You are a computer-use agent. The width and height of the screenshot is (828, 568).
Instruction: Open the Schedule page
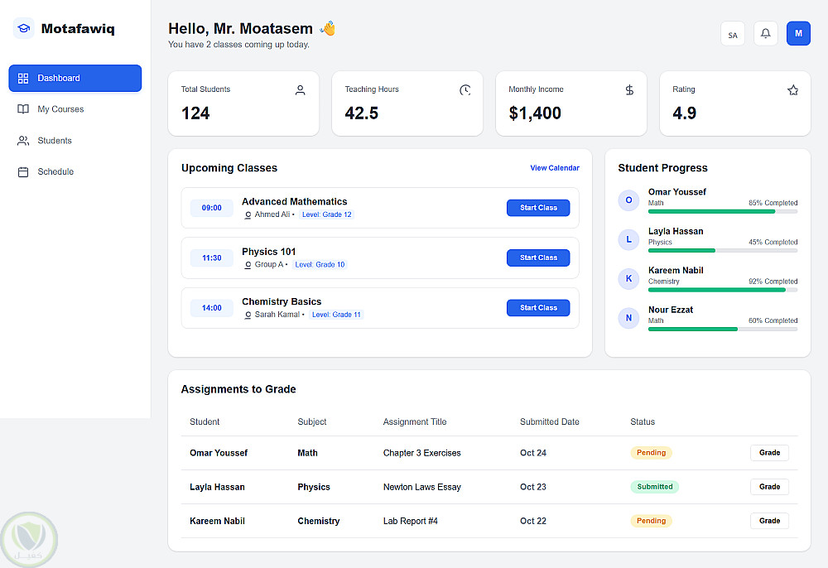(55, 172)
